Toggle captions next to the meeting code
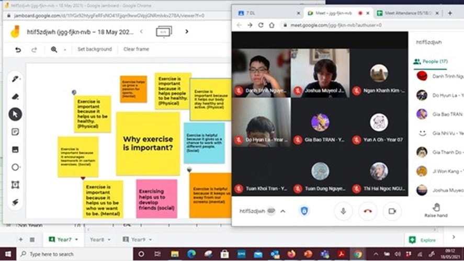The height and width of the screenshot is (261, 464). coord(271,211)
